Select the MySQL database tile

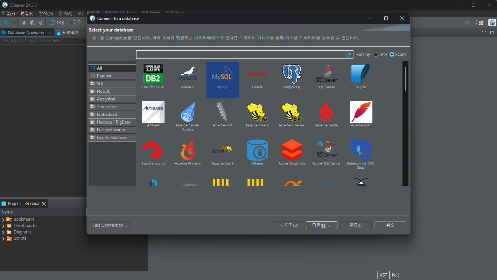click(223, 80)
